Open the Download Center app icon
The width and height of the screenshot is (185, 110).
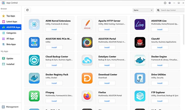click(87, 78)
